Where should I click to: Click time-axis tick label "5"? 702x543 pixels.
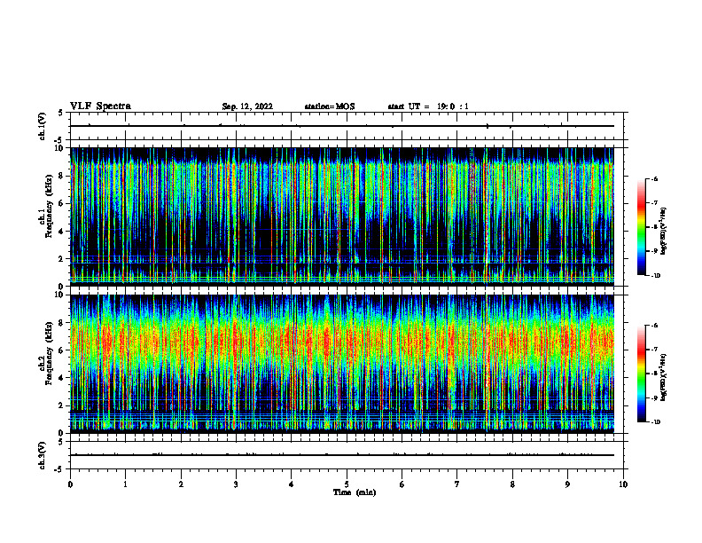[x=347, y=484]
